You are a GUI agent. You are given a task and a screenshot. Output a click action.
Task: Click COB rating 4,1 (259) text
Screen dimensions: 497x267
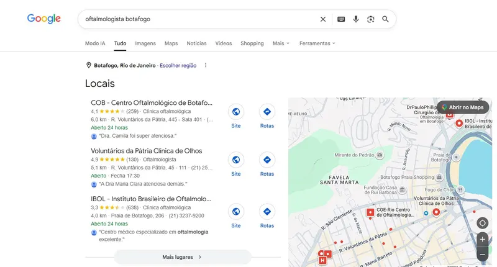pos(115,112)
